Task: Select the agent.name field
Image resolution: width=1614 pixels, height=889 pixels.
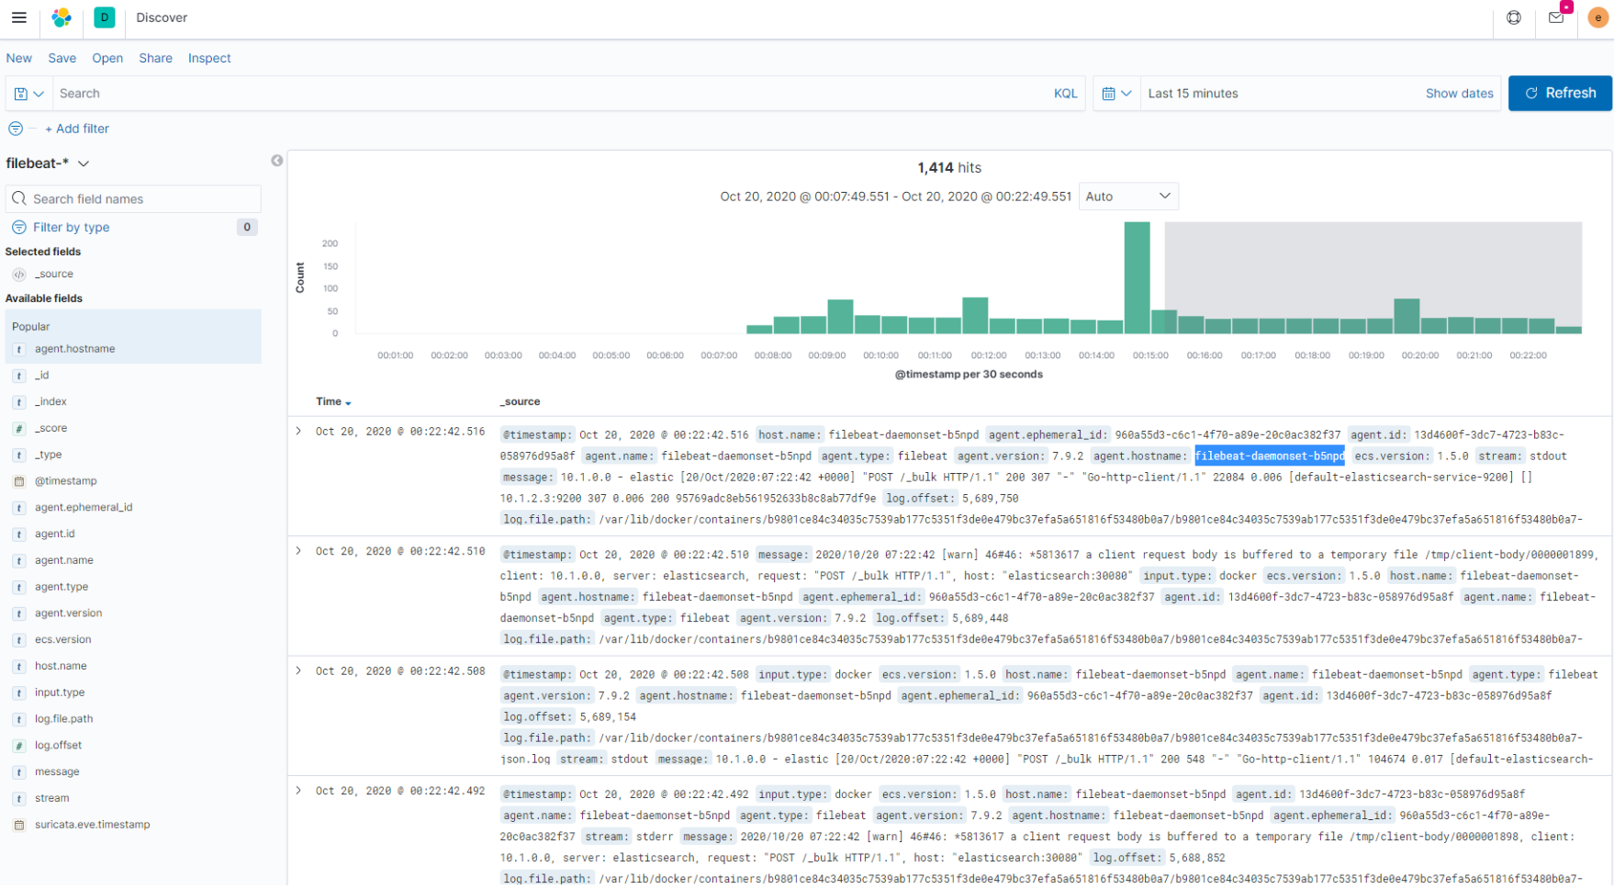Action: click(x=63, y=560)
